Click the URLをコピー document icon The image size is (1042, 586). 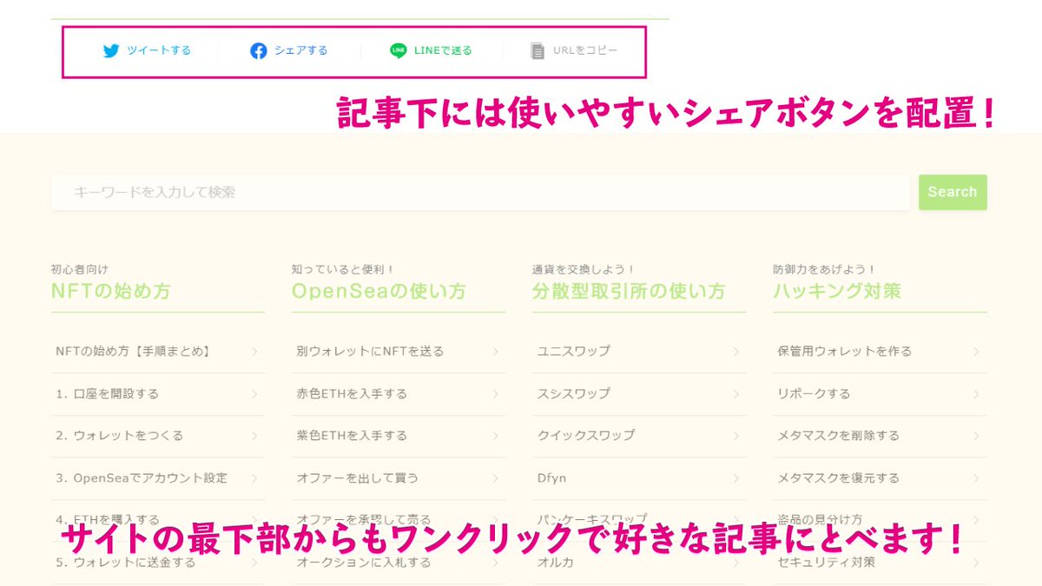(537, 51)
